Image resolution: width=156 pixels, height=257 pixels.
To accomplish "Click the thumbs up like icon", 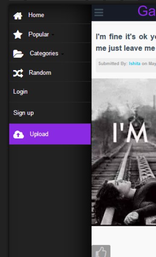I will point(101,251).
